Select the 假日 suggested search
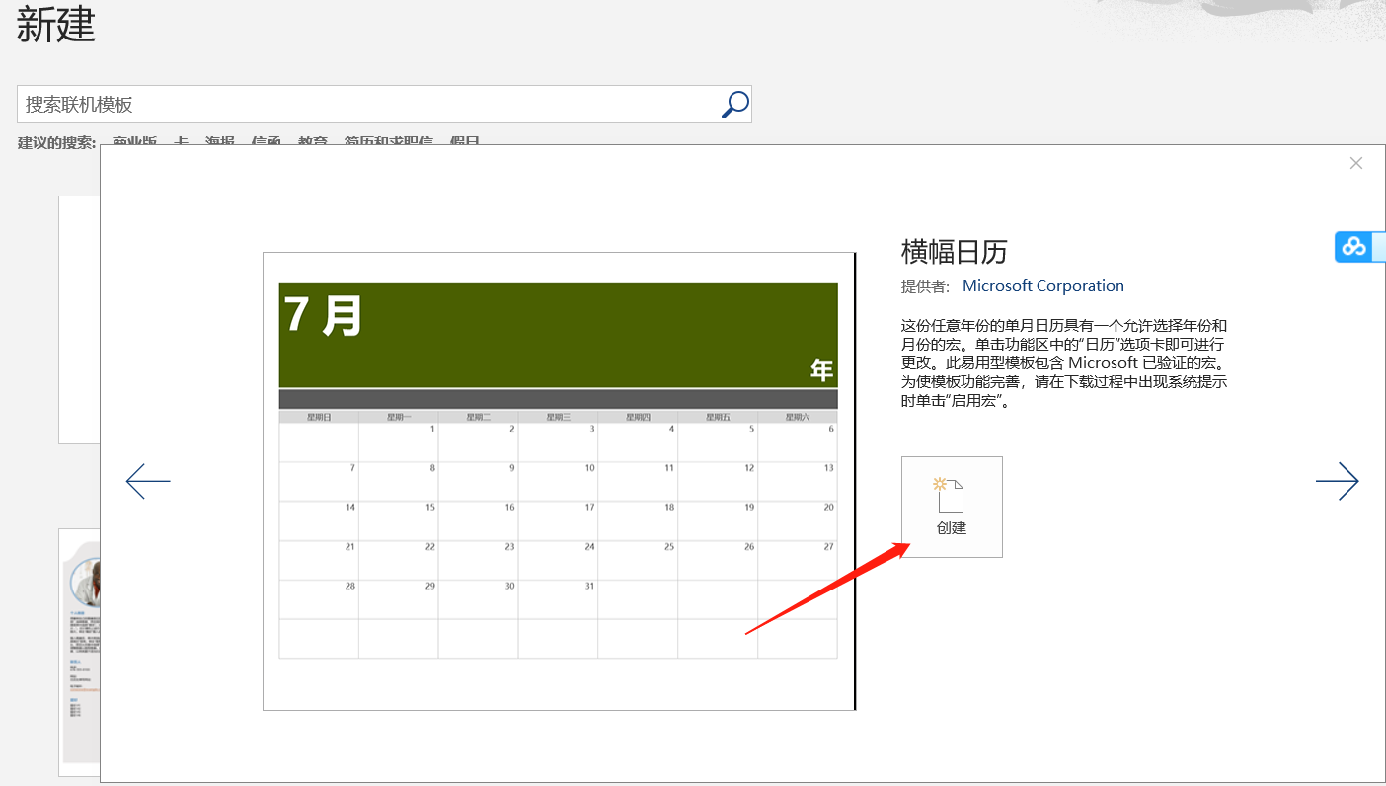1386x786 pixels. pyautogui.click(x=464, y=141)
